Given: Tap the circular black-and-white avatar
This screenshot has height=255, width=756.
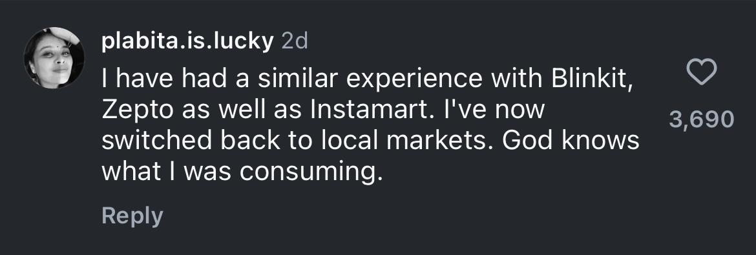Looking at the screenshot, I should [x=54, y=58].
